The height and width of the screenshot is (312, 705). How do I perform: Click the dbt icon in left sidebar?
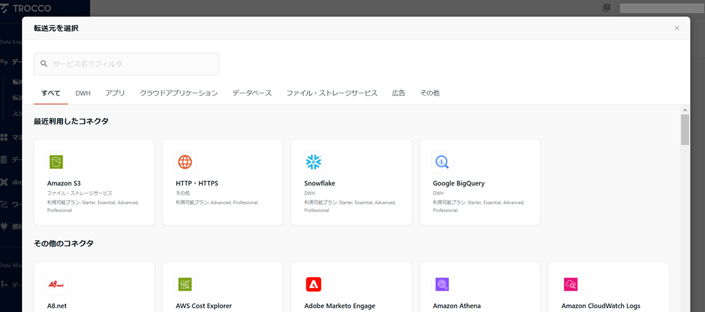click(4, 182)
